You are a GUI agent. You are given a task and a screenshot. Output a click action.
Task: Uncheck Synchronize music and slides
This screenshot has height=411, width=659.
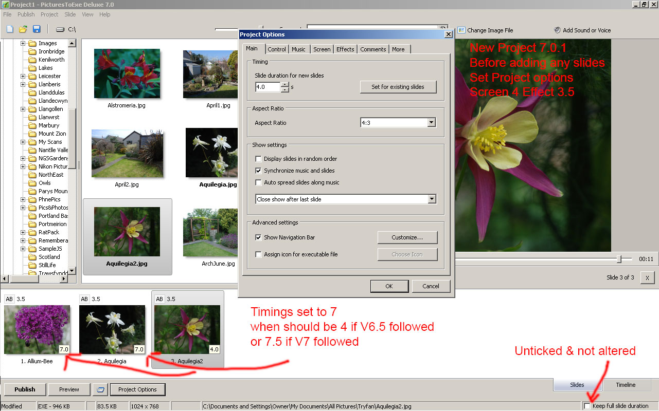point(259,171)
